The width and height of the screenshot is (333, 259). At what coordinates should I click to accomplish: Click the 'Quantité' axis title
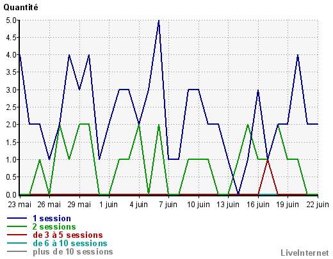point(20,8)
